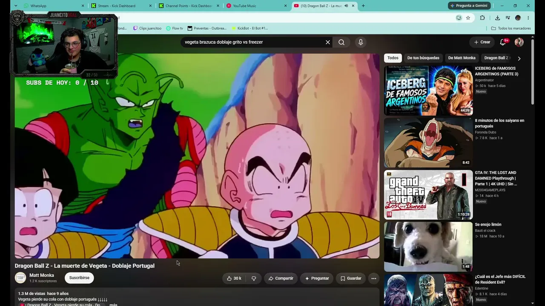
Task: Click the Preguntar button
Action: (317, 278)
